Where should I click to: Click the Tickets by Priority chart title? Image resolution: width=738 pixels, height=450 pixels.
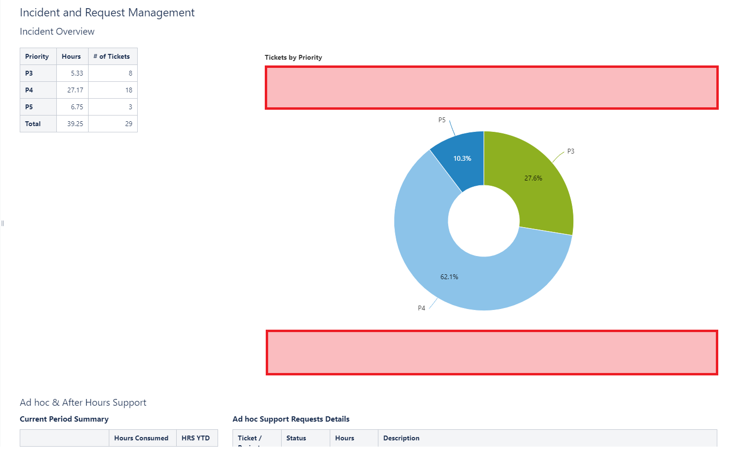pos(293,57)
